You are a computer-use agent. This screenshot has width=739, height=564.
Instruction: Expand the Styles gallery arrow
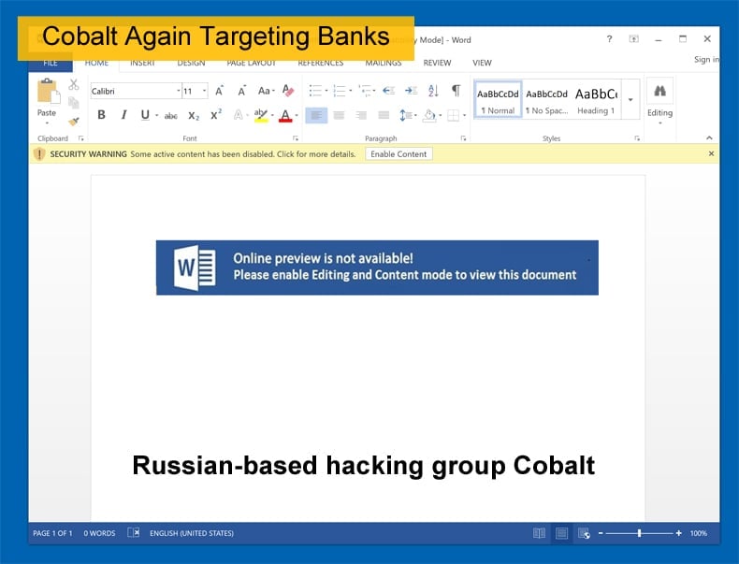[630, 99]
